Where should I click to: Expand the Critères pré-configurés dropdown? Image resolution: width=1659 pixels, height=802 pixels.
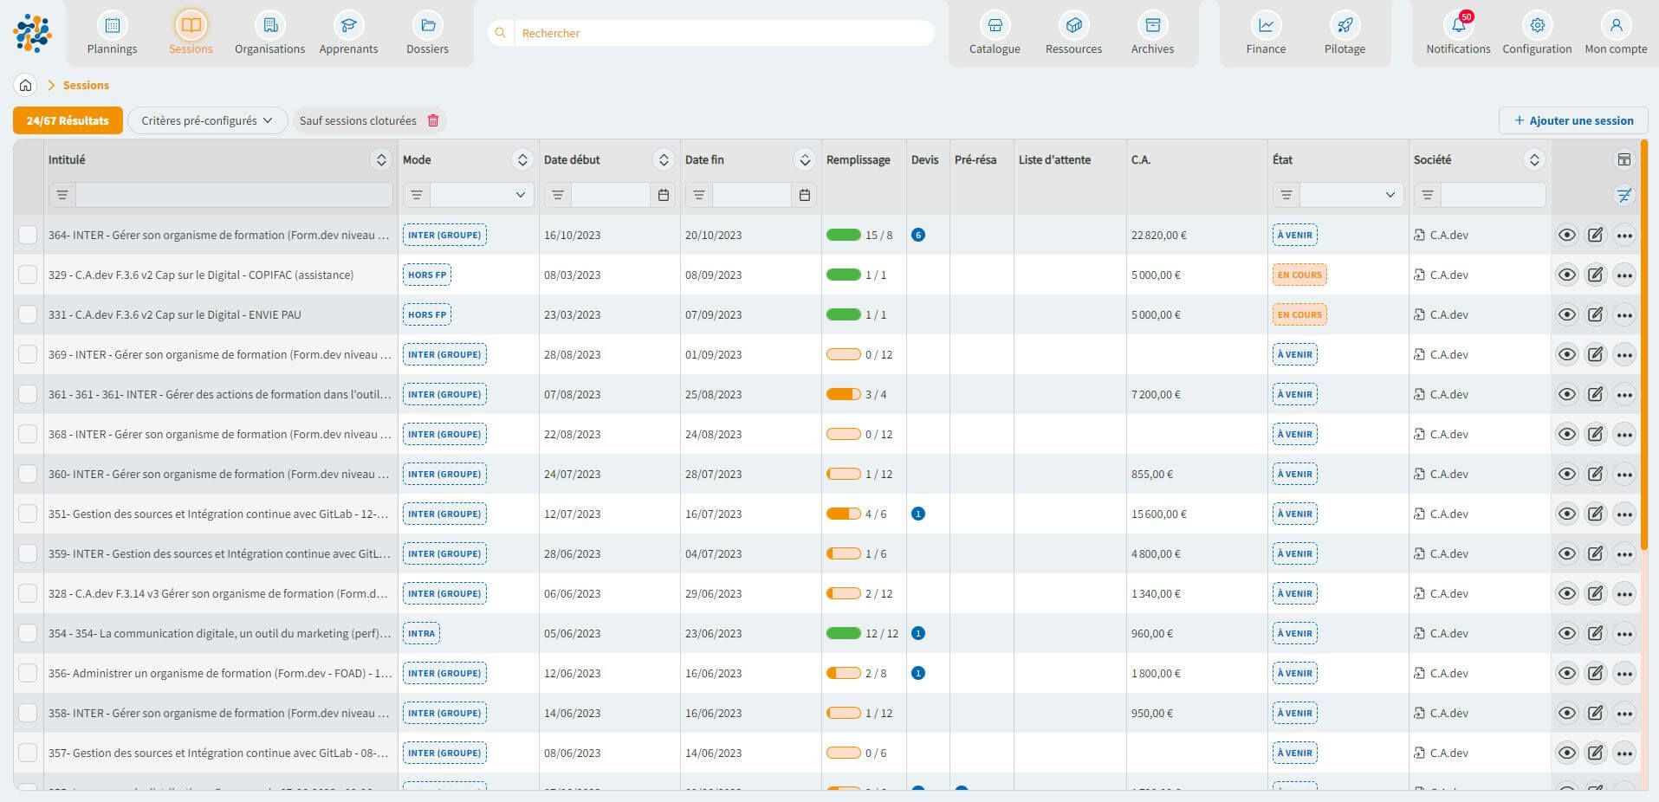[x=207, y=120]
